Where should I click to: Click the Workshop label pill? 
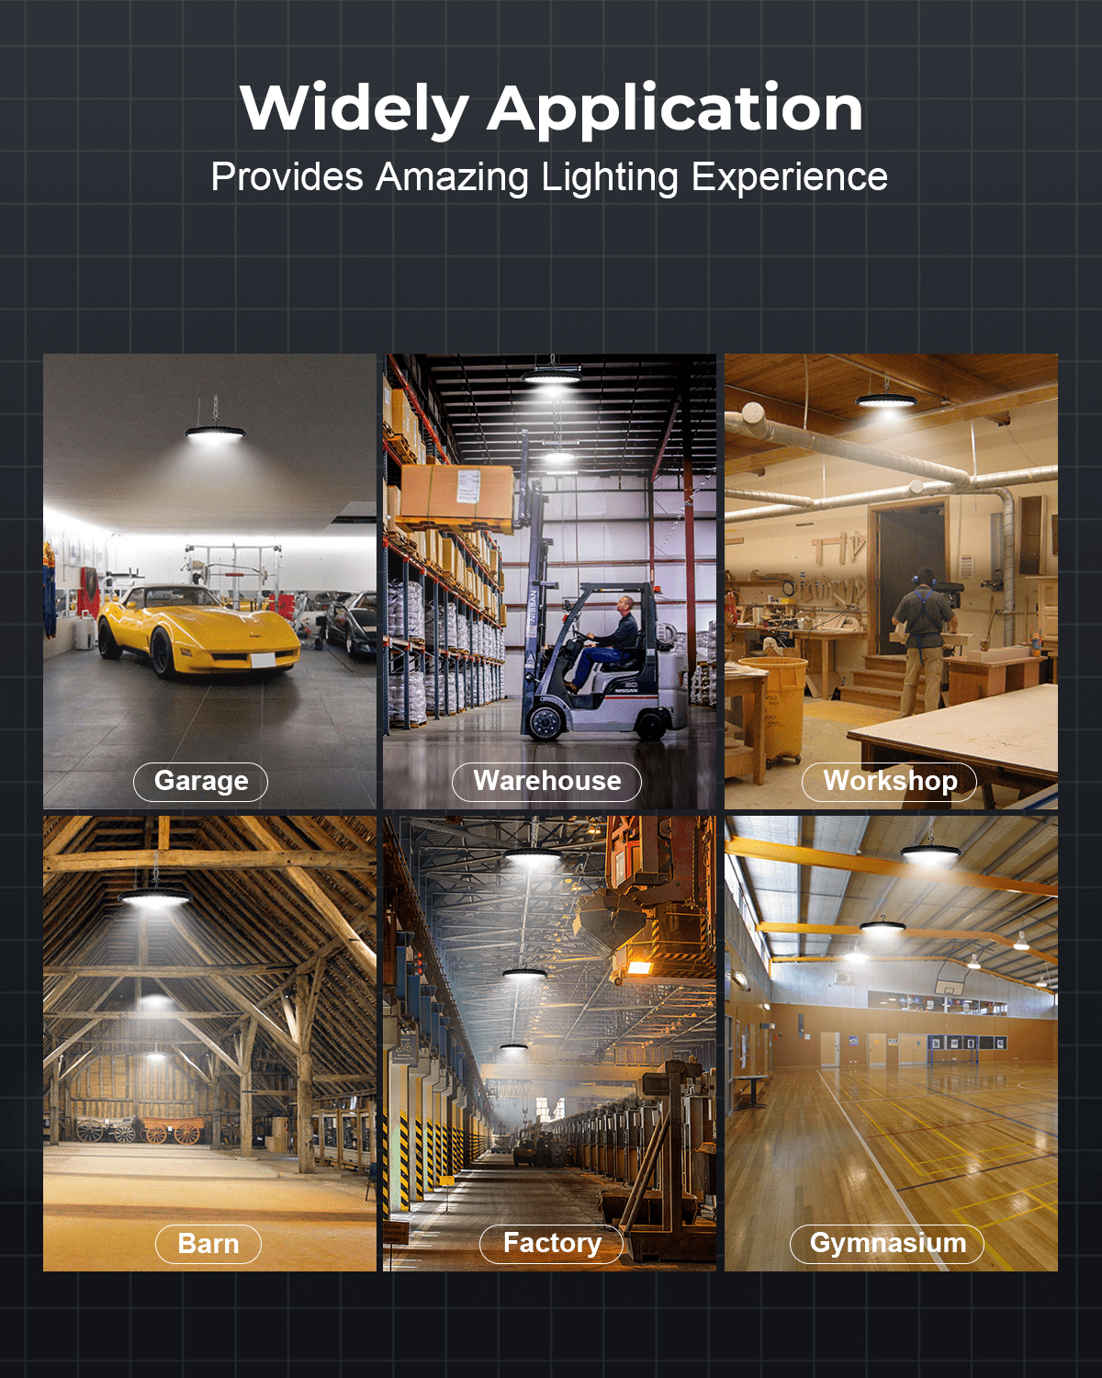click(889, 782)
